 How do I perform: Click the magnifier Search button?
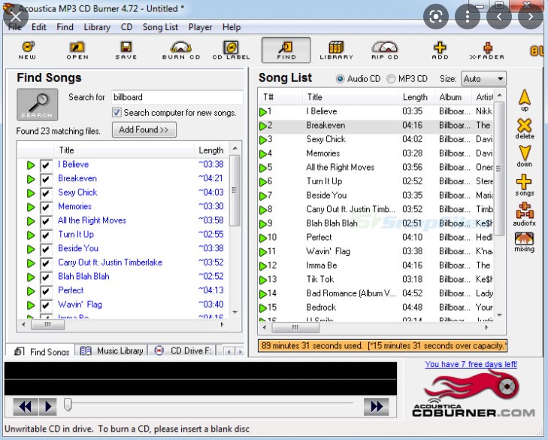(x=37, y=105)
